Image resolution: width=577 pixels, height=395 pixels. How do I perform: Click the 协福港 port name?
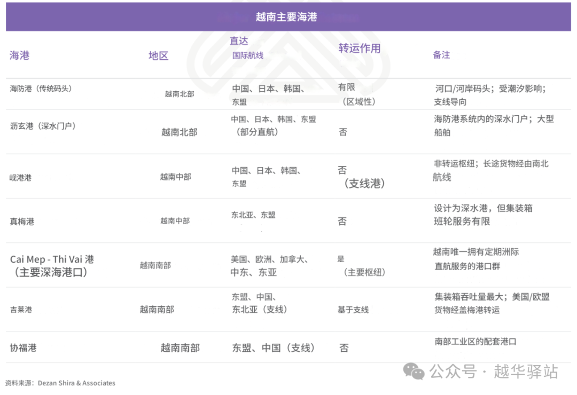23,348
